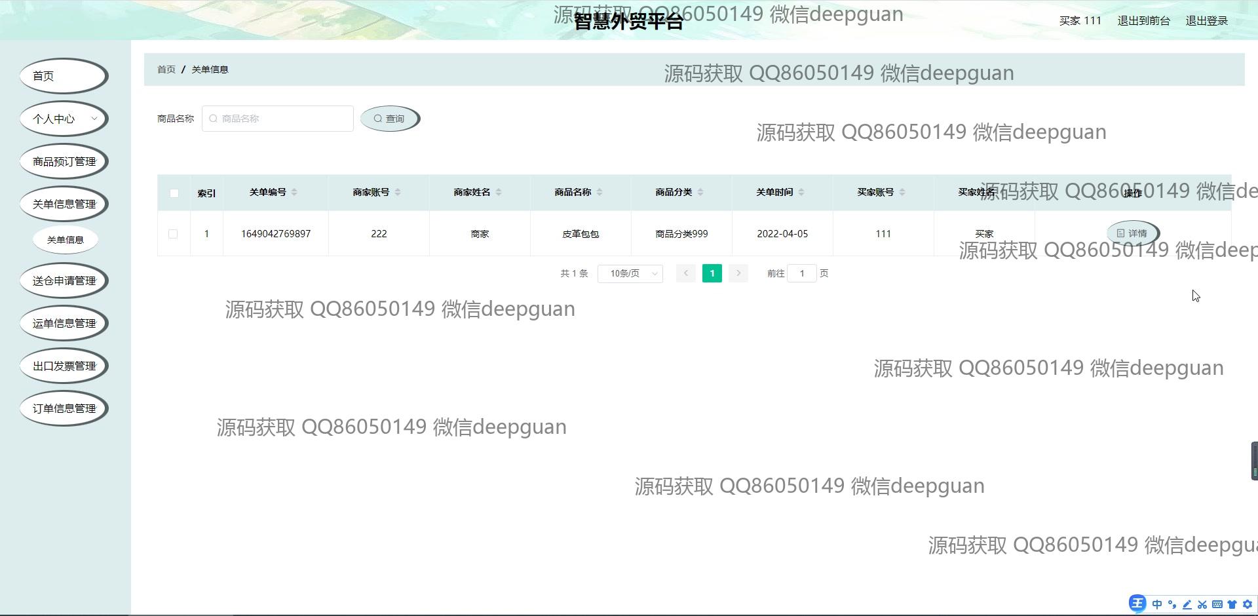Click the 关单编号 column sort arrows

click(x=294, y=192)
